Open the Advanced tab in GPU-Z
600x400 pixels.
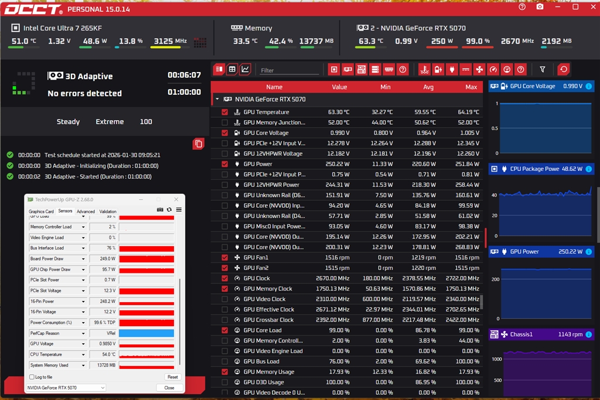pos(86,211)
